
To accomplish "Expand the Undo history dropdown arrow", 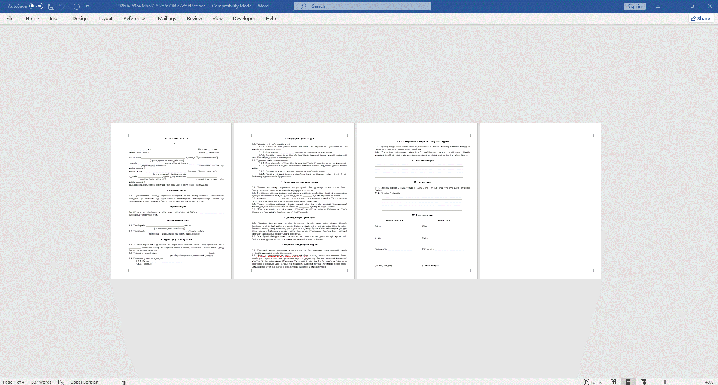I will pyautogui.click(x=68, y=6).
